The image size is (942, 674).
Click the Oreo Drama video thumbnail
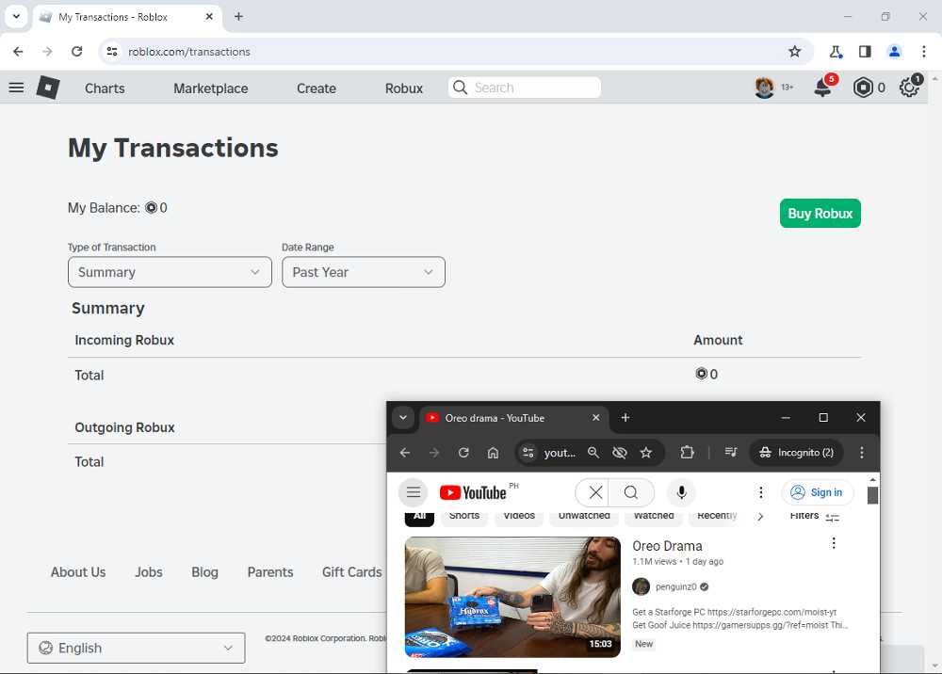tap(512, 597)
